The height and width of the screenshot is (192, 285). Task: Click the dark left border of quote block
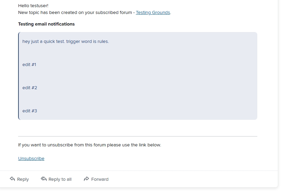pos(19,76)
